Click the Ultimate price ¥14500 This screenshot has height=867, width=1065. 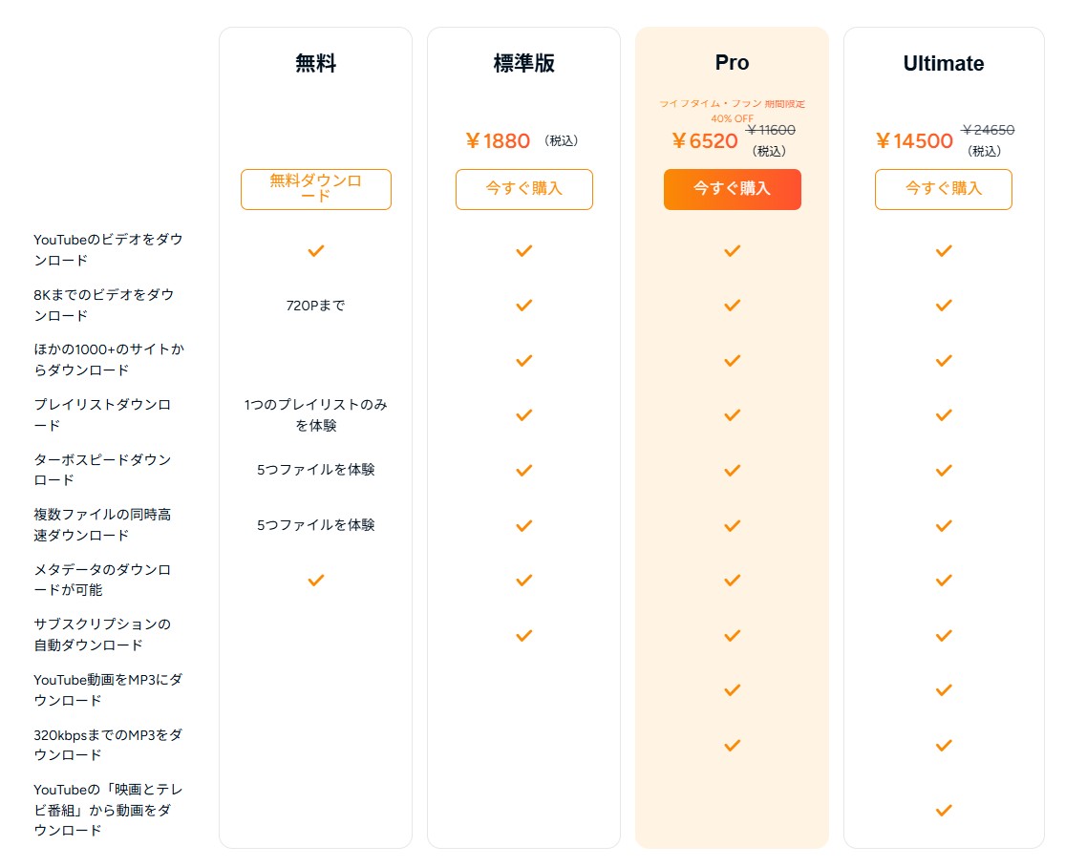coord(914,141)
